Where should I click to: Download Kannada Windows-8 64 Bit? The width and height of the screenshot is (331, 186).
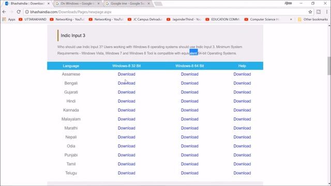pos(190,110)
